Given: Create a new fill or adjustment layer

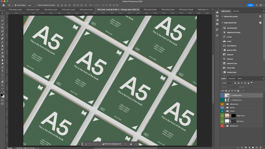Looking at the screenshot, I should click(249, 147).
